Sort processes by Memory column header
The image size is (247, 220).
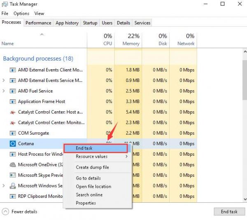(128, 40)
